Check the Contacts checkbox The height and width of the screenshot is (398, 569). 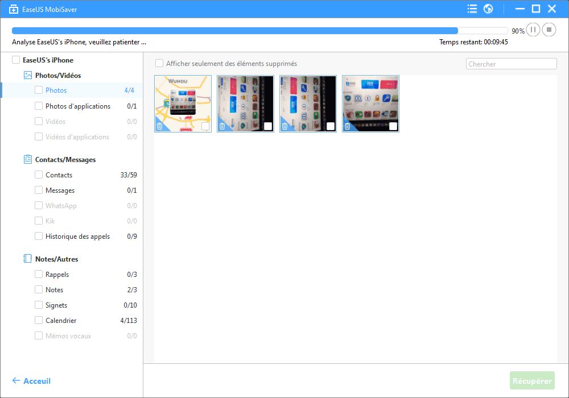[x=39, y=175]
